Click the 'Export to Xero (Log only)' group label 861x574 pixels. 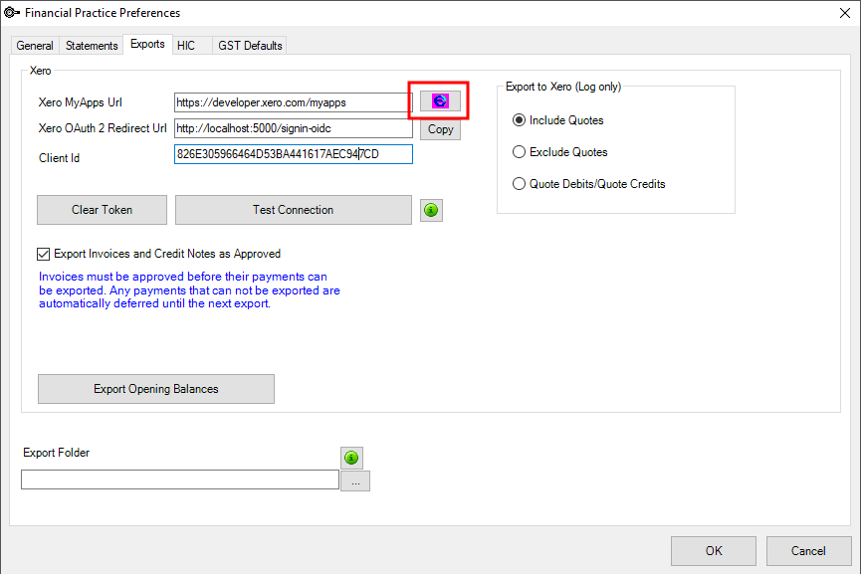tap(563, 87)
